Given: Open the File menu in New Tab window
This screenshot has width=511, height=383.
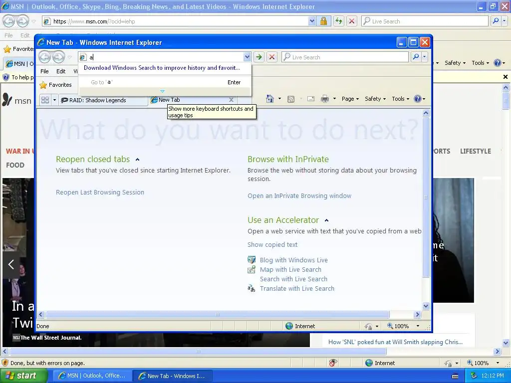Looking at the screenshot, I should (44, 71).
